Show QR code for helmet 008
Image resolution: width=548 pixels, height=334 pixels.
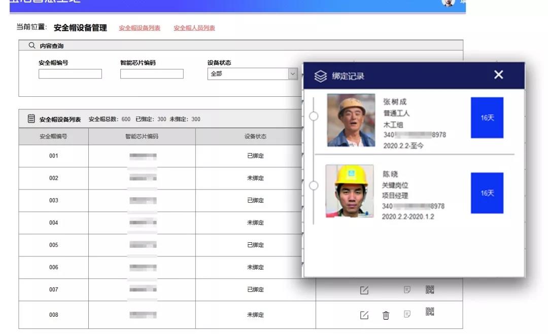[x=430, y=312]
